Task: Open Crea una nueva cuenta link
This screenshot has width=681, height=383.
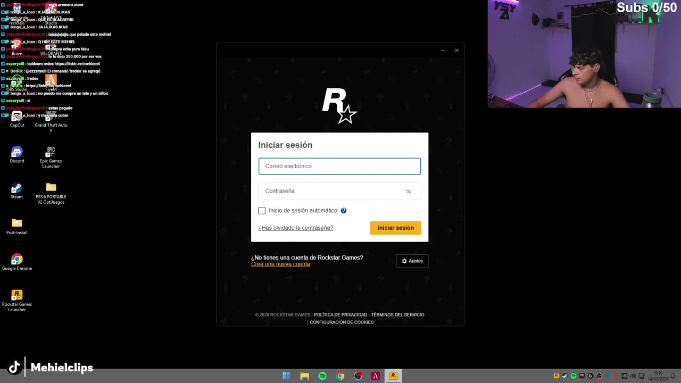Action: point(280,264)
